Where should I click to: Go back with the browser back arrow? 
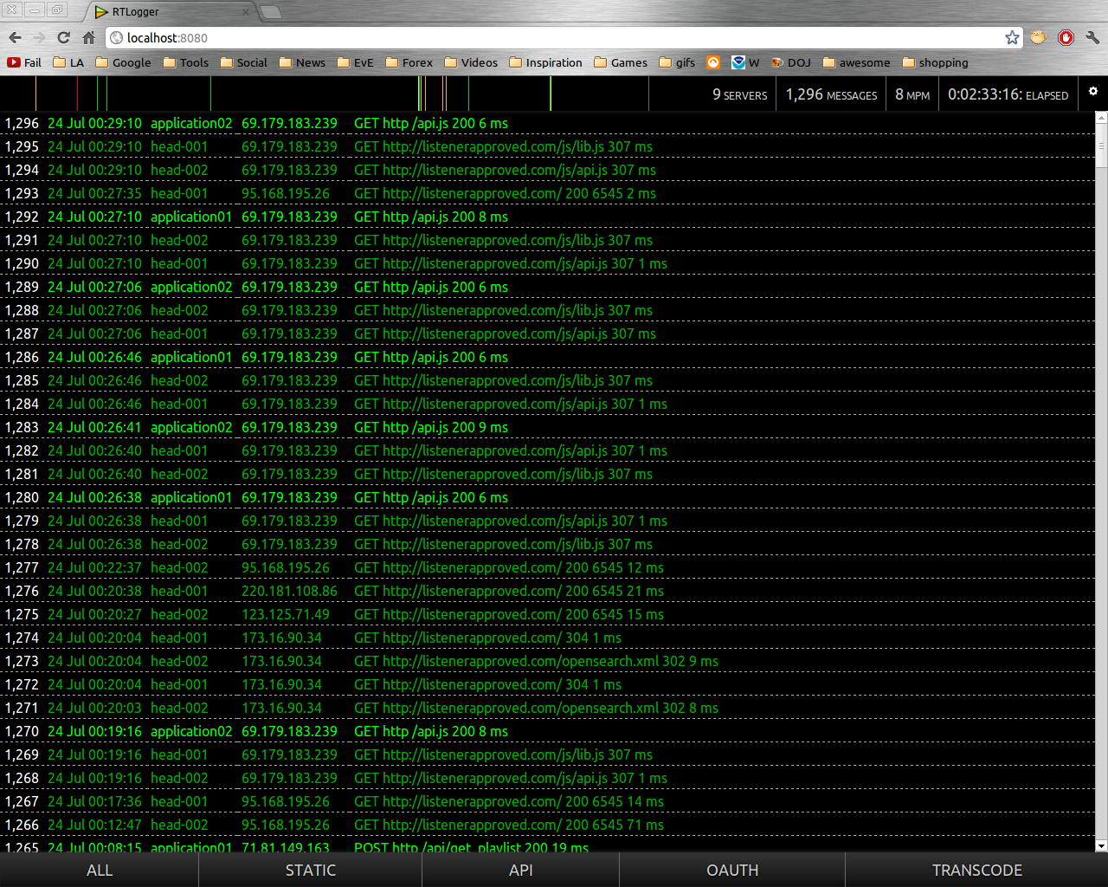click(15, 37)
